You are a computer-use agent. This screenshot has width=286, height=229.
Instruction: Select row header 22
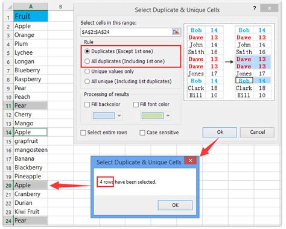8,203
